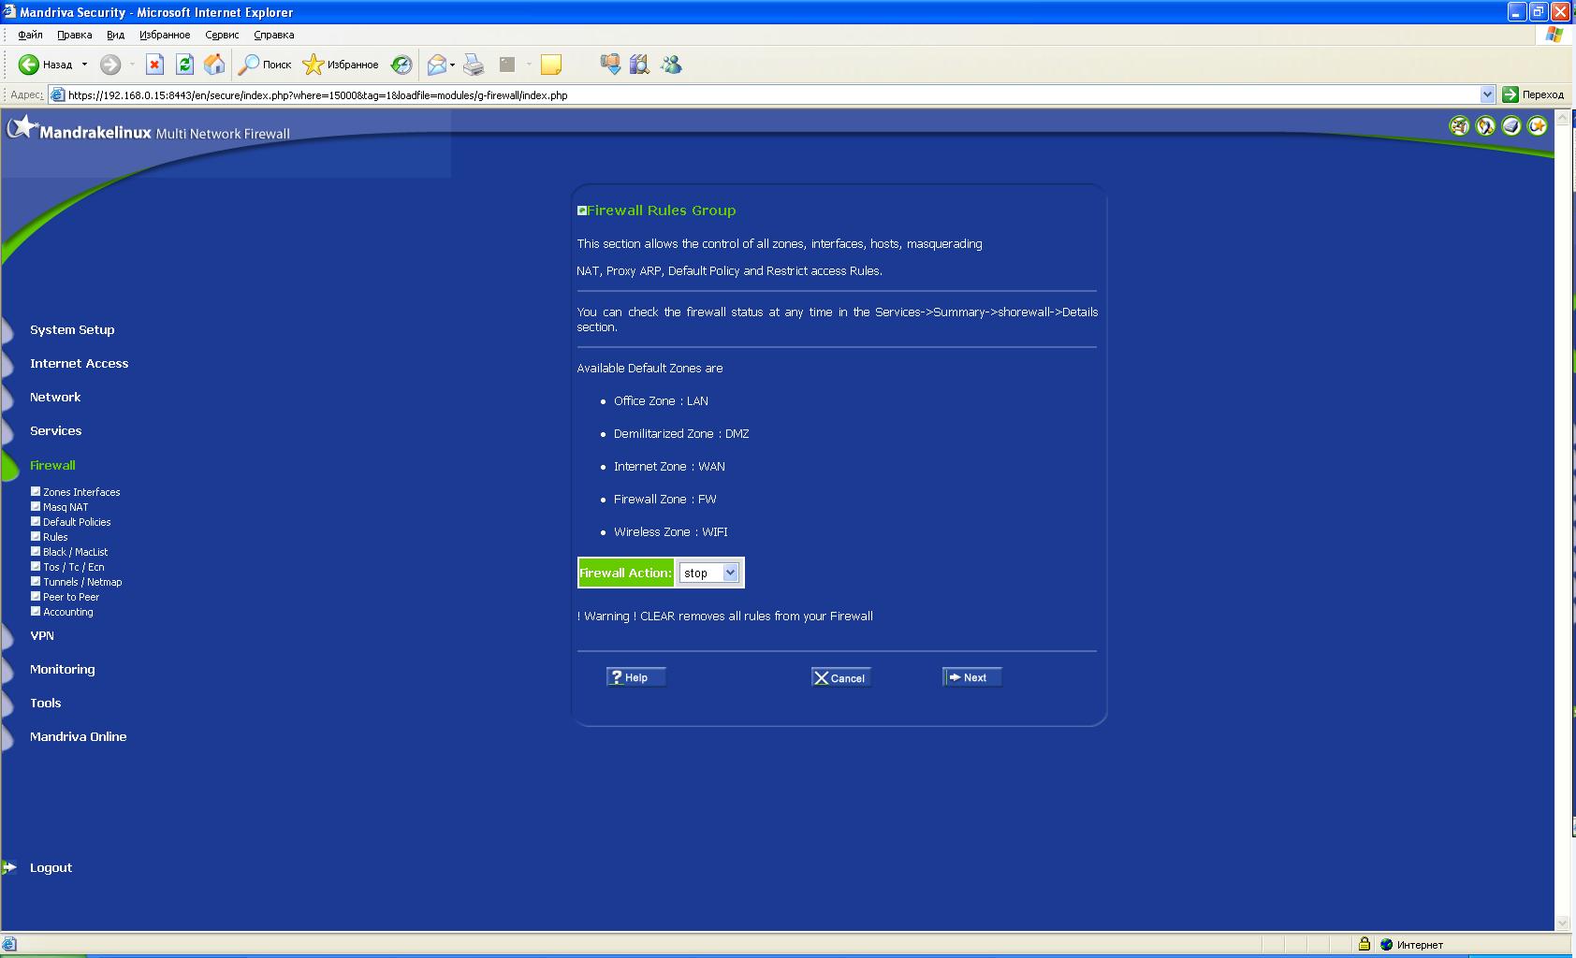Image resolution: width=1576 pixels, height=958 pixels.
Task: Open Mandriva Online sidebar link
Action: (x=78, y=736)
